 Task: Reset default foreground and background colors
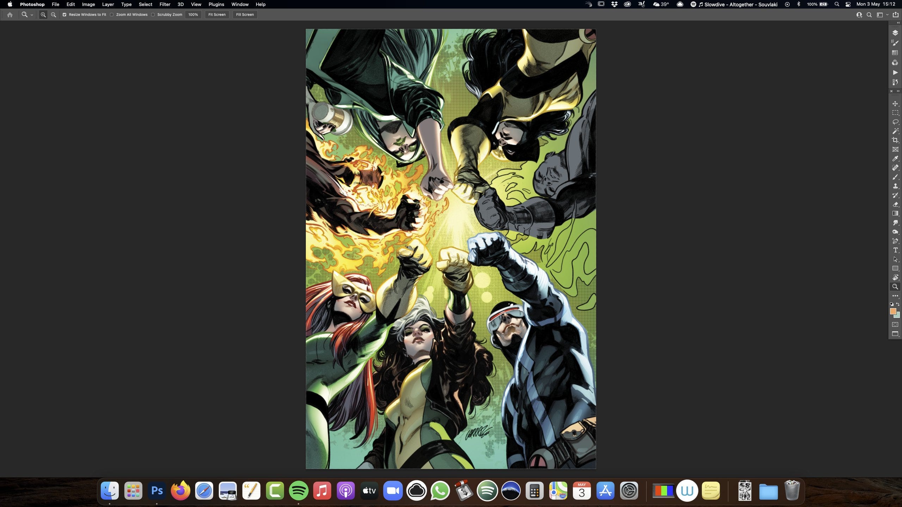(x=892, y=304)
